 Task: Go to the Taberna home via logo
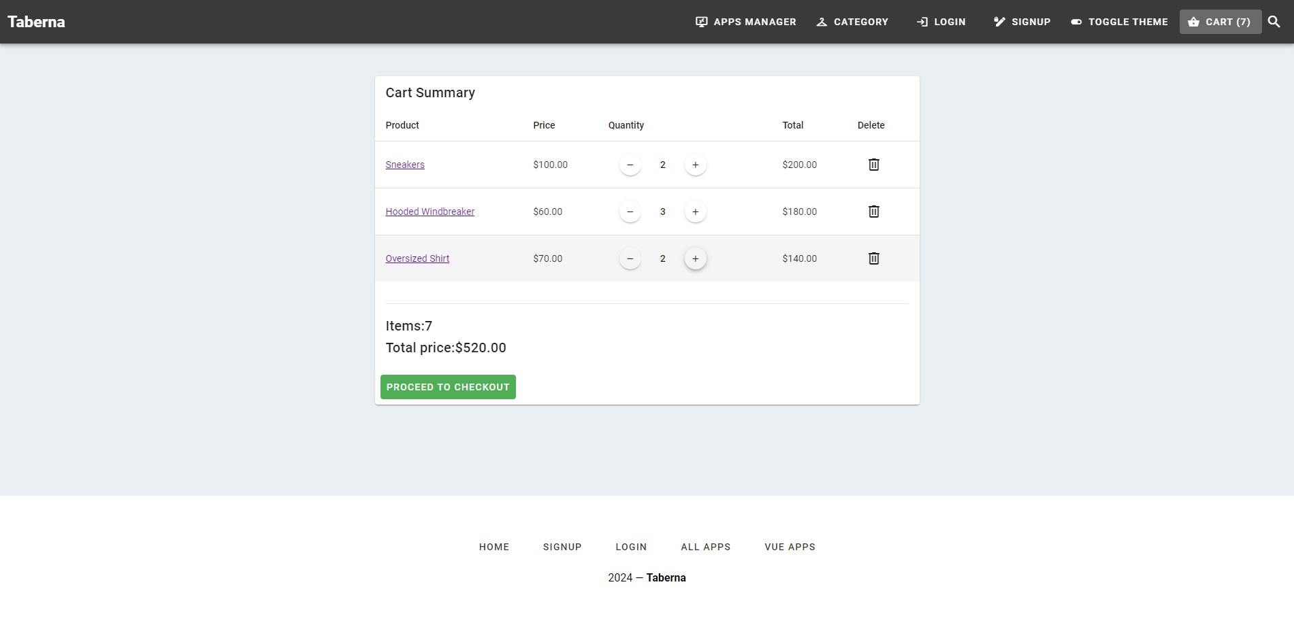[x=35, y=21]
